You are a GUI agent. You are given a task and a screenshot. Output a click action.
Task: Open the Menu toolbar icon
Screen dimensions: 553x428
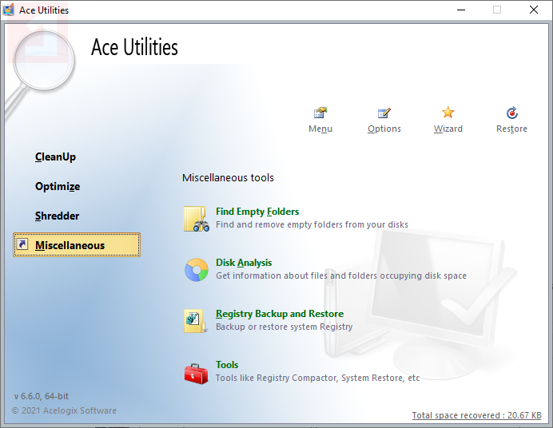tap(320, 113)
